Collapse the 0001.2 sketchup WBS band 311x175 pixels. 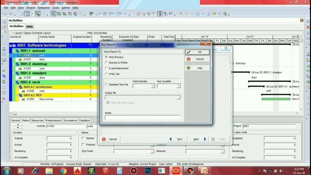pos(14,64)
